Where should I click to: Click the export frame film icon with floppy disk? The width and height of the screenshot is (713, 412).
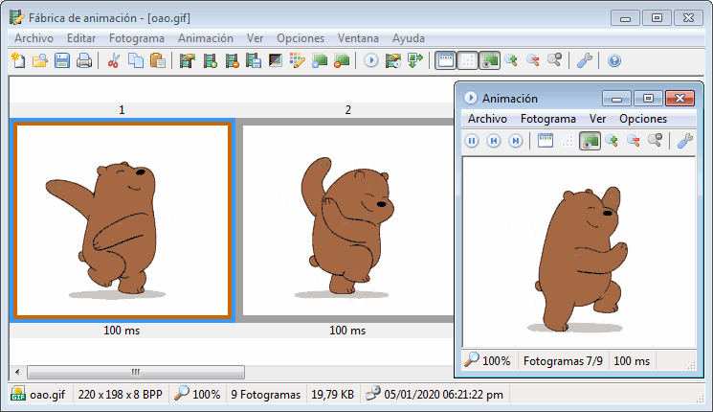[x=254, y=60]
